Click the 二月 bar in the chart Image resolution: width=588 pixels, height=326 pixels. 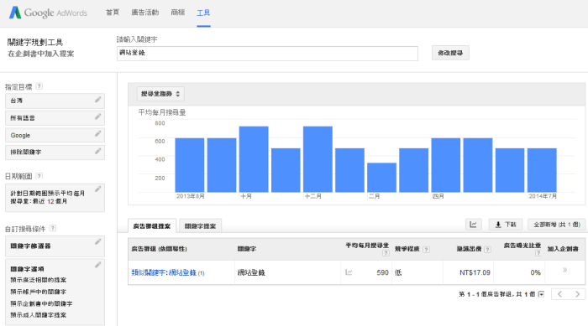tap(381, 178)
